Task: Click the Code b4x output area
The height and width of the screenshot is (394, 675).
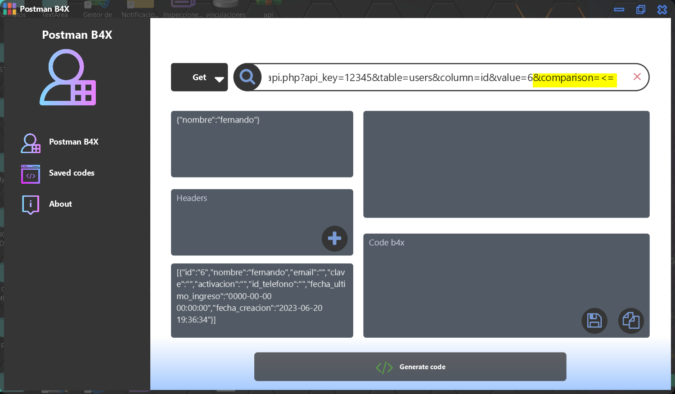Action: (506, 285)
